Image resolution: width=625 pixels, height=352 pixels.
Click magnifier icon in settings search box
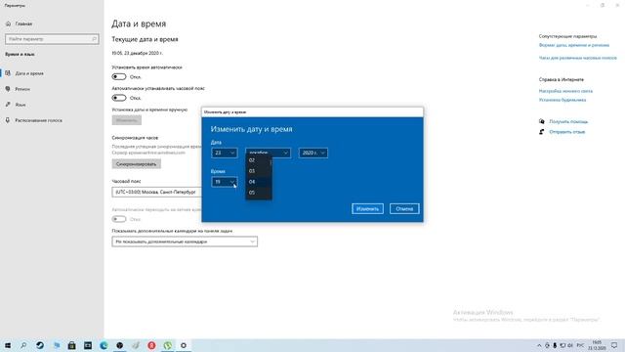click(94, 39)
